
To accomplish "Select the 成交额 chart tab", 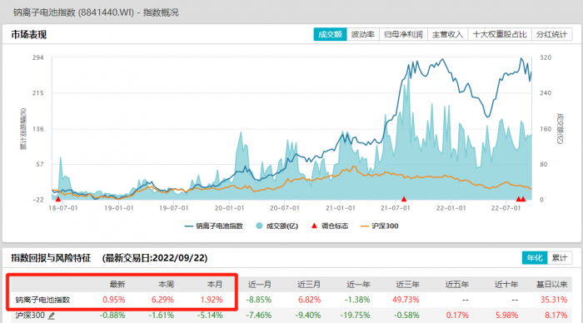I will point(330,35).
